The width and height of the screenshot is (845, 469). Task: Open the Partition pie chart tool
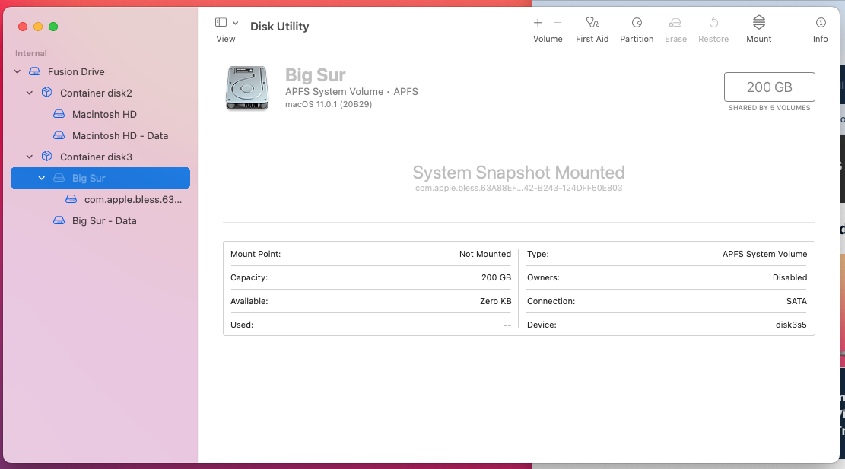tap(637, 23)
